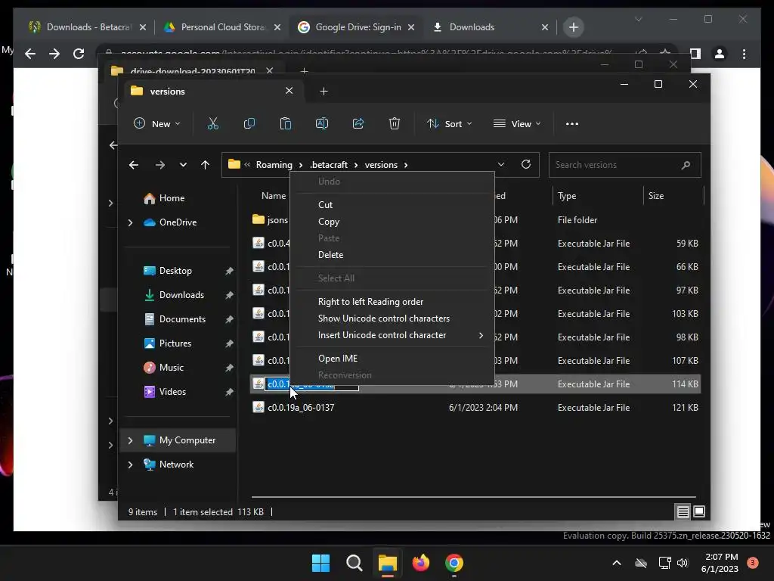The width and height of the screenshot is (774, 581).
Task: Open the New item dropdown
Action: 156,123
